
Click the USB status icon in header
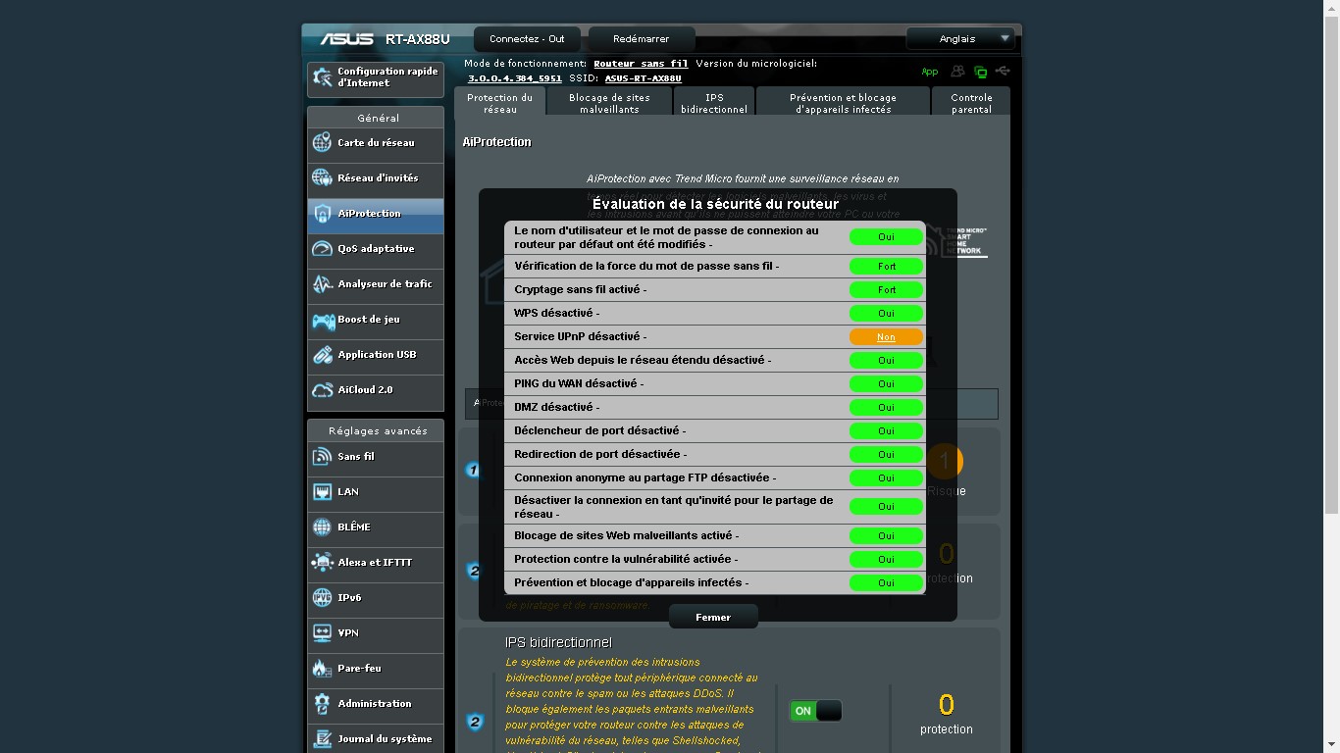tap(1002, 71)
